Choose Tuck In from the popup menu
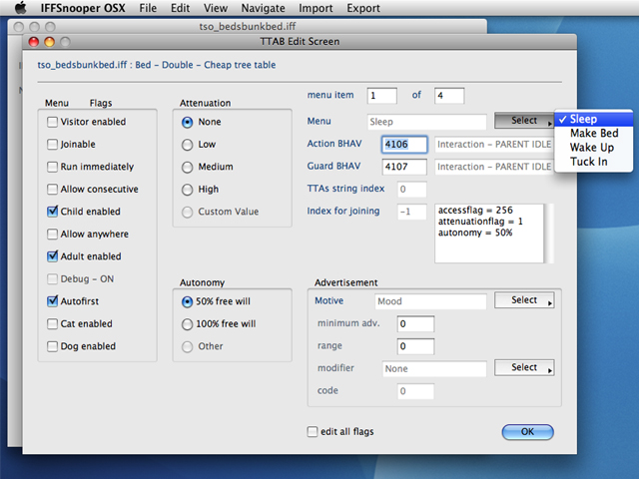 [x=594, y=162]
